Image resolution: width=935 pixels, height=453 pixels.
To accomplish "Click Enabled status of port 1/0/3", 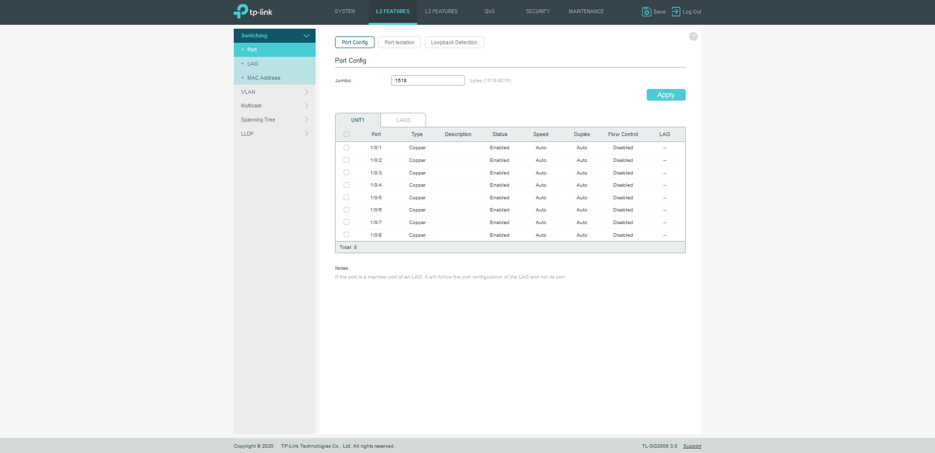I will (500, 173).
